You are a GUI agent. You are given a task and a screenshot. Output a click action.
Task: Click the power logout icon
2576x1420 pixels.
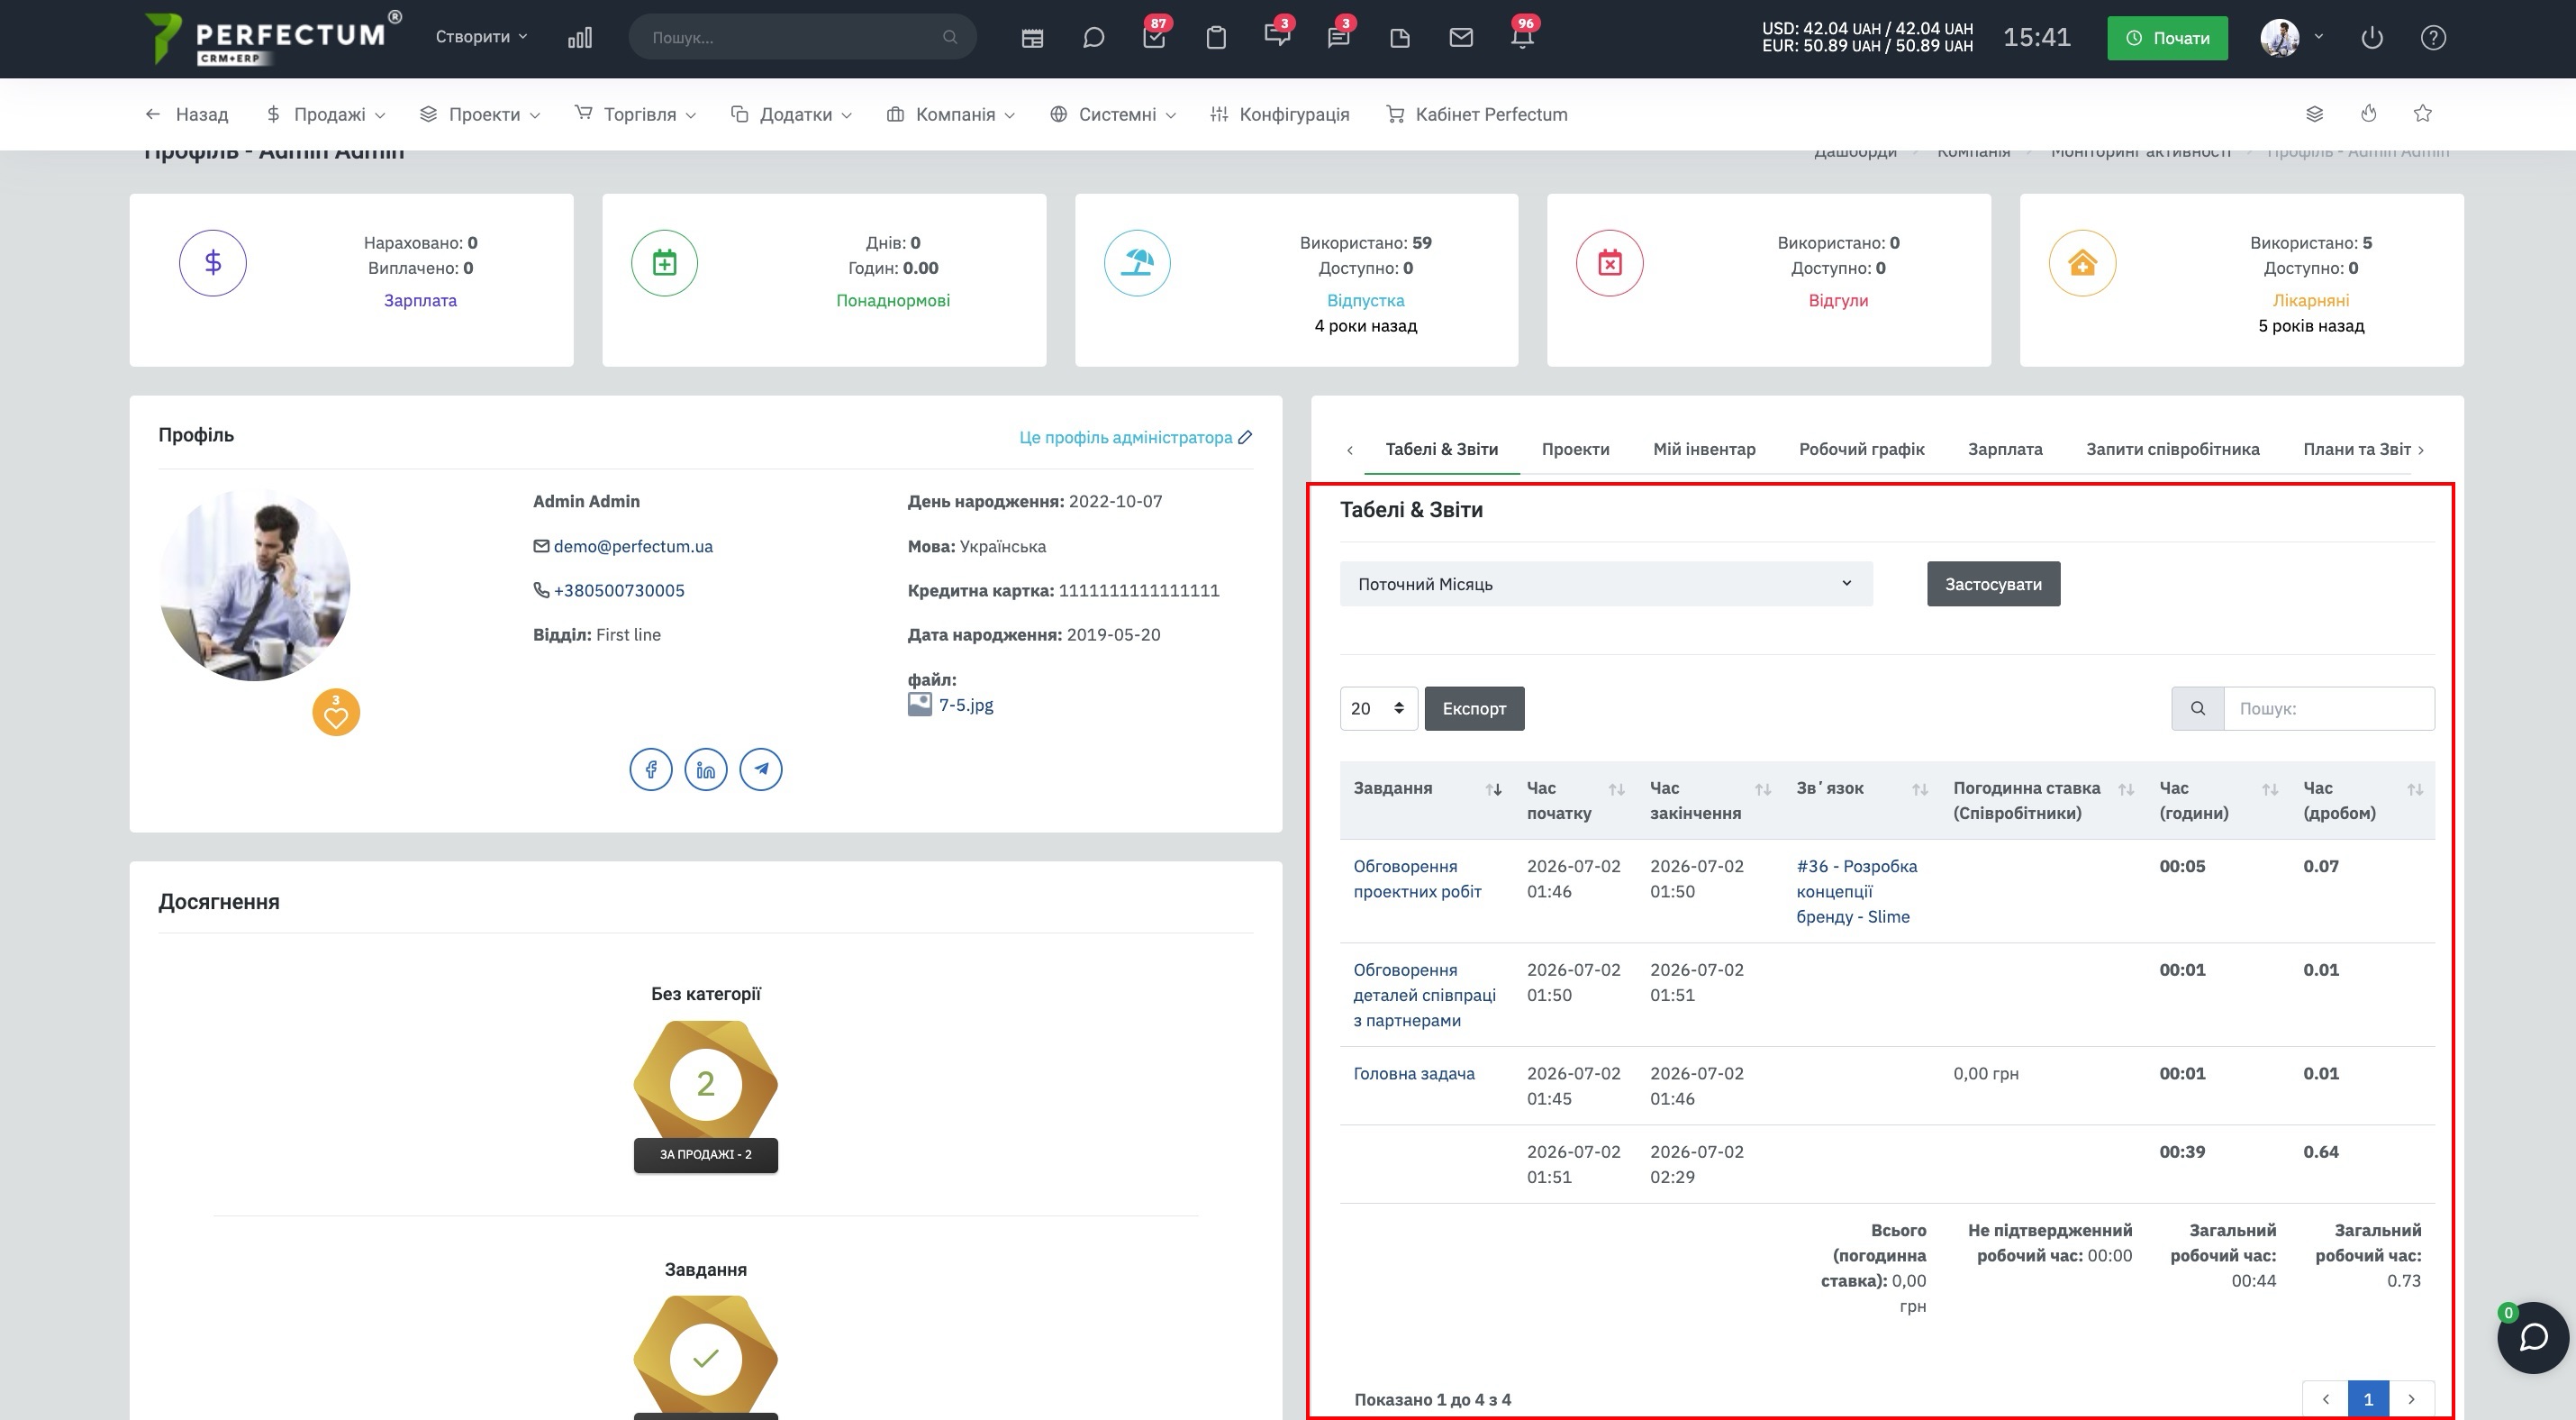coord(2372,38)
